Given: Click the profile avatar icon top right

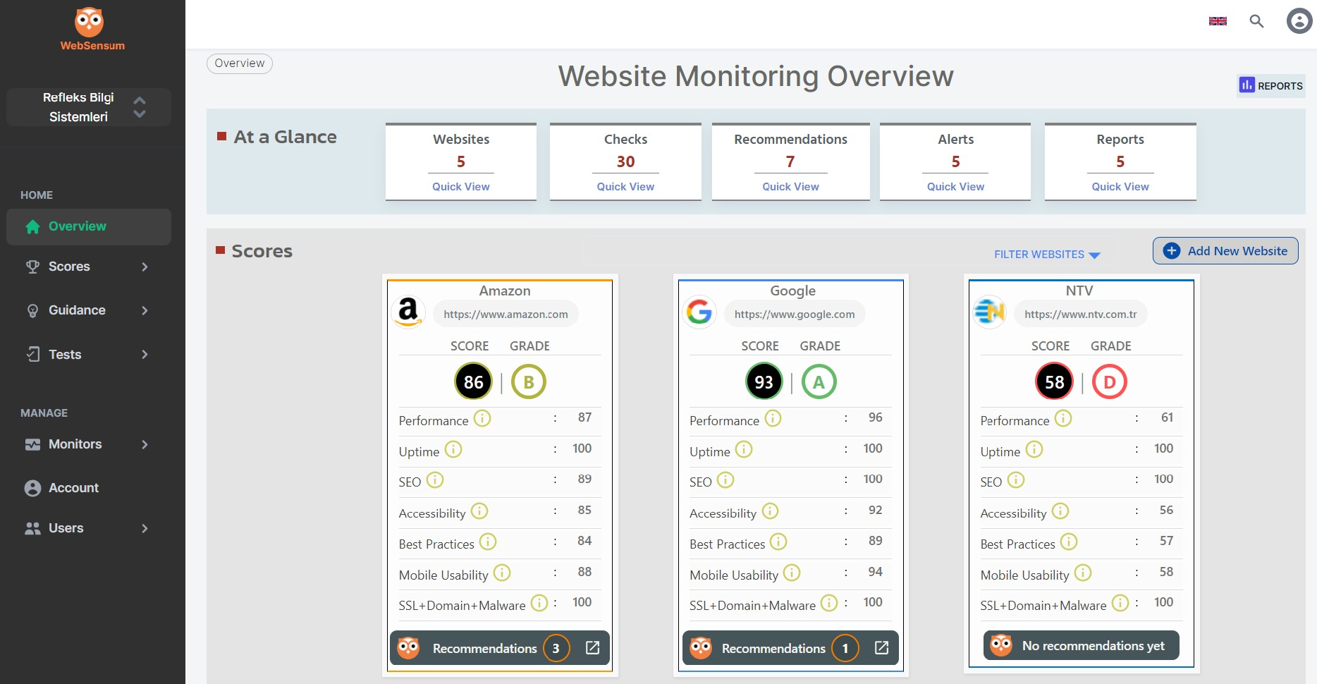Looking at the screenshot, I should [x=1299, y=22].
